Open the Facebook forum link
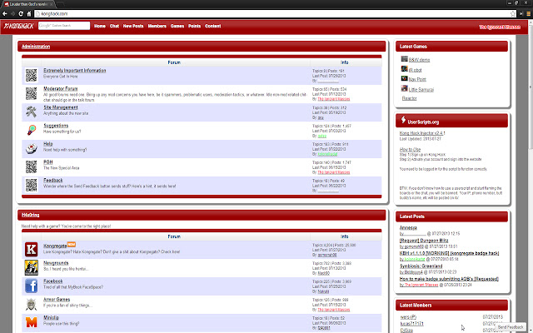Viewport: 533px width, 333px height. point(53,281)
